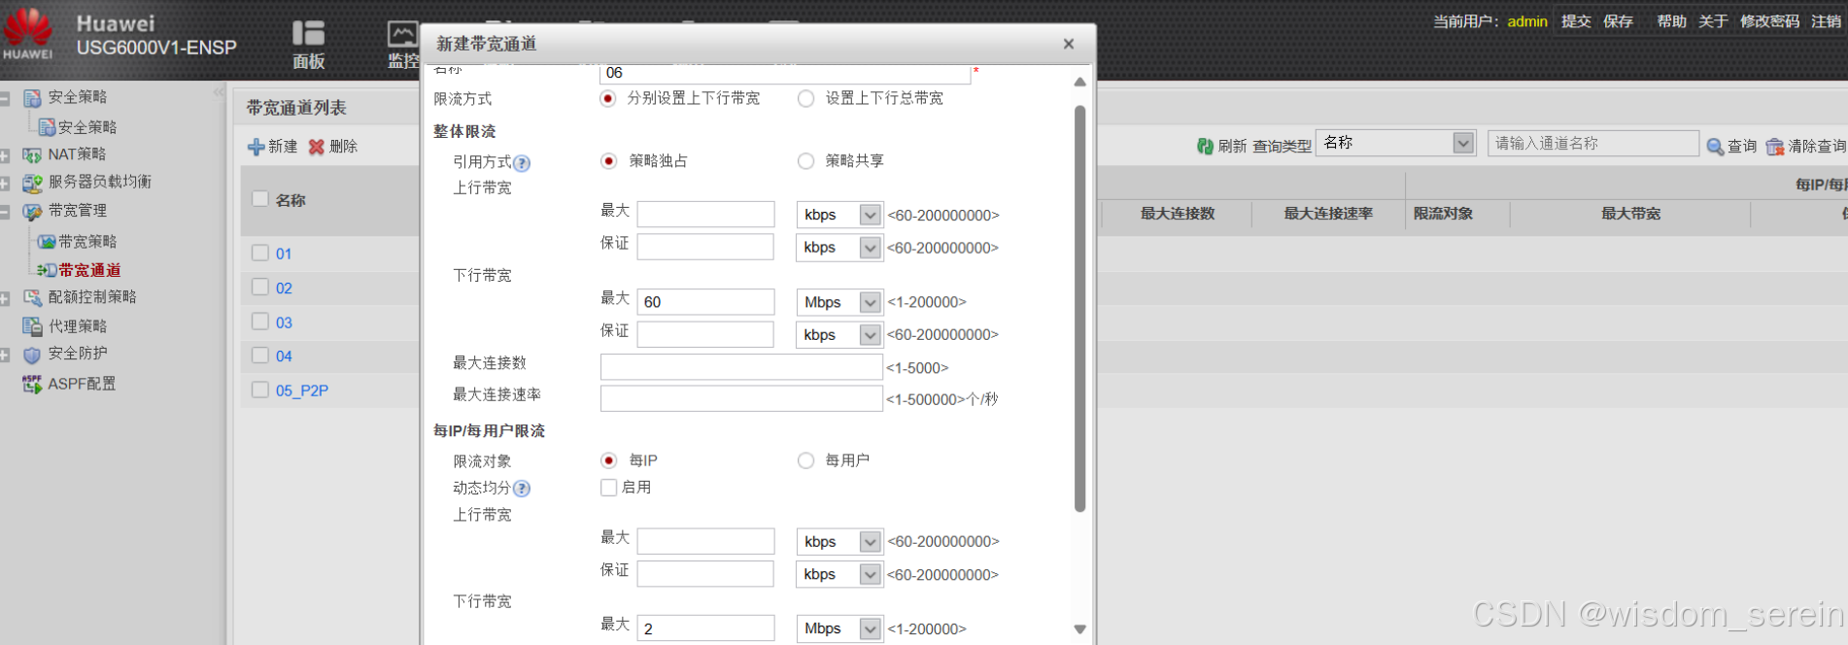Click the plus icon for 新建
This screenshot has width=1848, height=645.
tap(256, 147)
